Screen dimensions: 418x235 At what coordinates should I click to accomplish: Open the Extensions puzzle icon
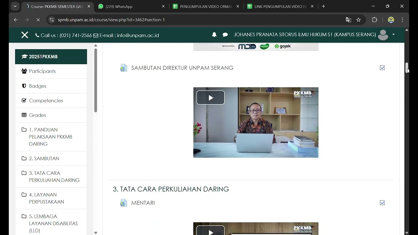point(375,20)
